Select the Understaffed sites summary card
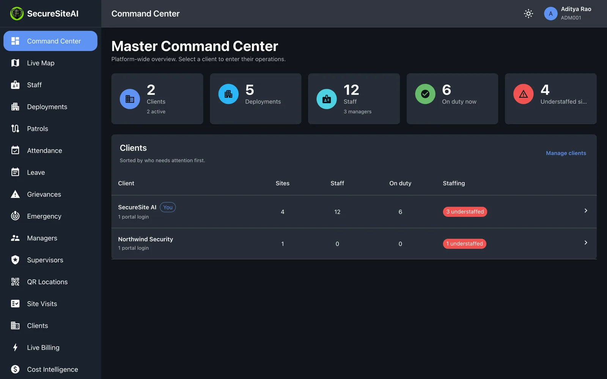Viewport: 607px width, 379px height. (550, 99)
